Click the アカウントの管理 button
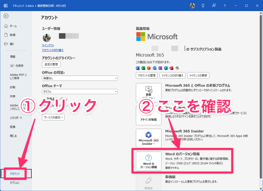This screenshot has width=263, height=191. click(x=147, y=75)
